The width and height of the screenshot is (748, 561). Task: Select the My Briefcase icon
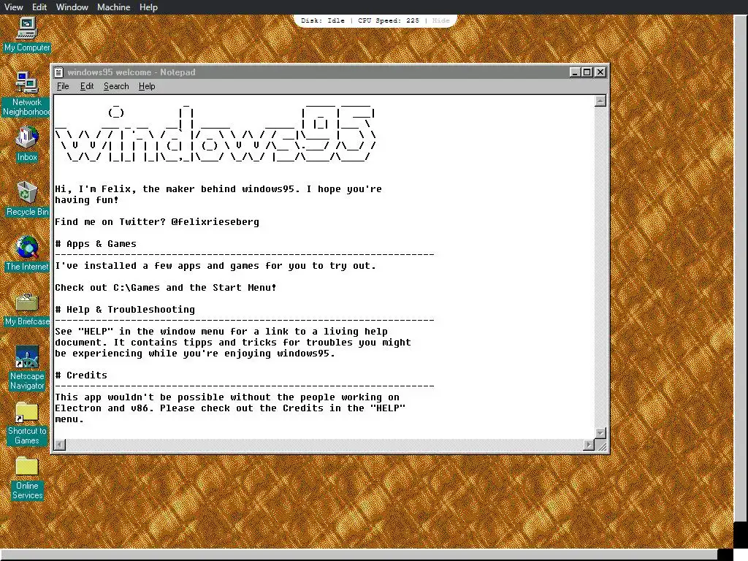[x=27, y=309]
